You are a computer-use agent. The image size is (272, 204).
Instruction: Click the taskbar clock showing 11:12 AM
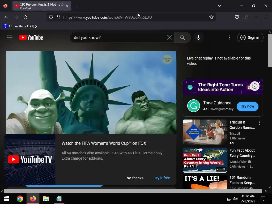pos(248,199)
